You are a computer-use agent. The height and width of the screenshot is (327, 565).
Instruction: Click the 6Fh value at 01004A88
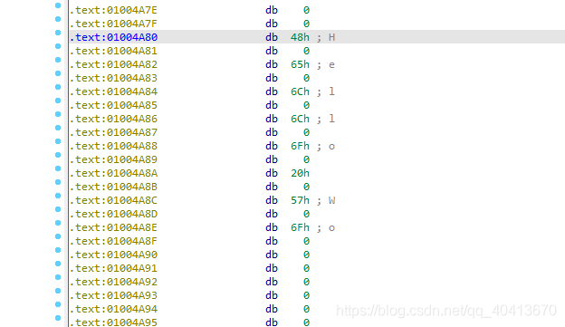pyautogui.click(x=300, y=146)
